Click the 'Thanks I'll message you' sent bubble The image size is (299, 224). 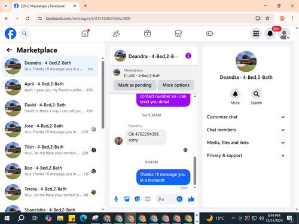[163, 177]
